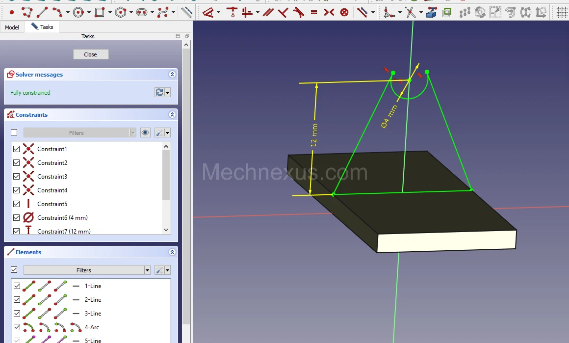
Task: Select the Create Point tool
Action: (12, 12)
